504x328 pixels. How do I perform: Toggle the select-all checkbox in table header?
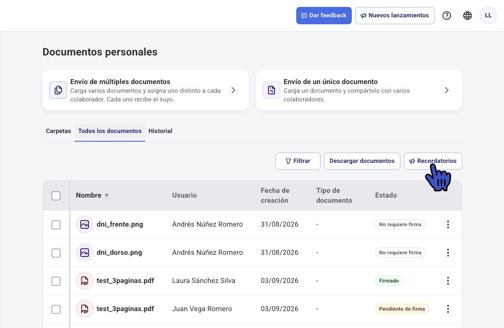[56, 196]
